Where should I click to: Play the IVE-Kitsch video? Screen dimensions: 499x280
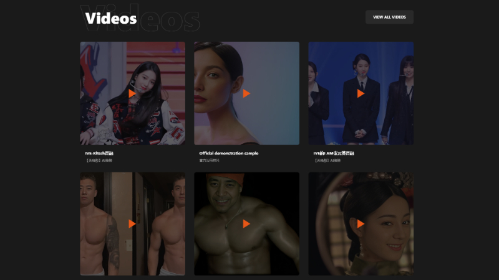pyautogui.click(x=132, y=93)
